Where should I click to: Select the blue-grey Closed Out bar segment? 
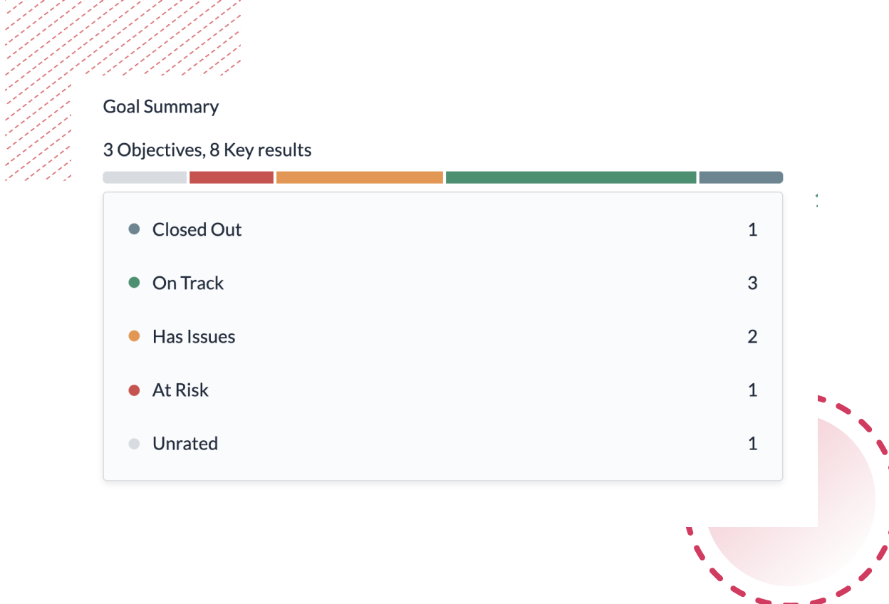[x=741, y=177]
